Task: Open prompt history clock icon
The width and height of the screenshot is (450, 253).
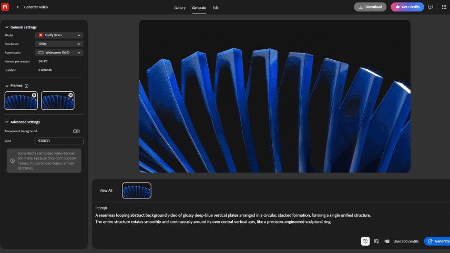Action: (x=365, y=241)
